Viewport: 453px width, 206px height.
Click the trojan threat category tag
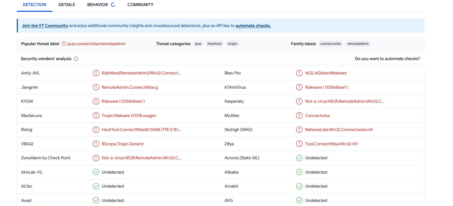[x=233, y=44]
